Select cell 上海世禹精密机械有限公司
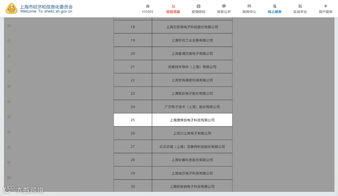Image resolution: width=338 pixels, height=196 pixels. click(x=192, y=80)
